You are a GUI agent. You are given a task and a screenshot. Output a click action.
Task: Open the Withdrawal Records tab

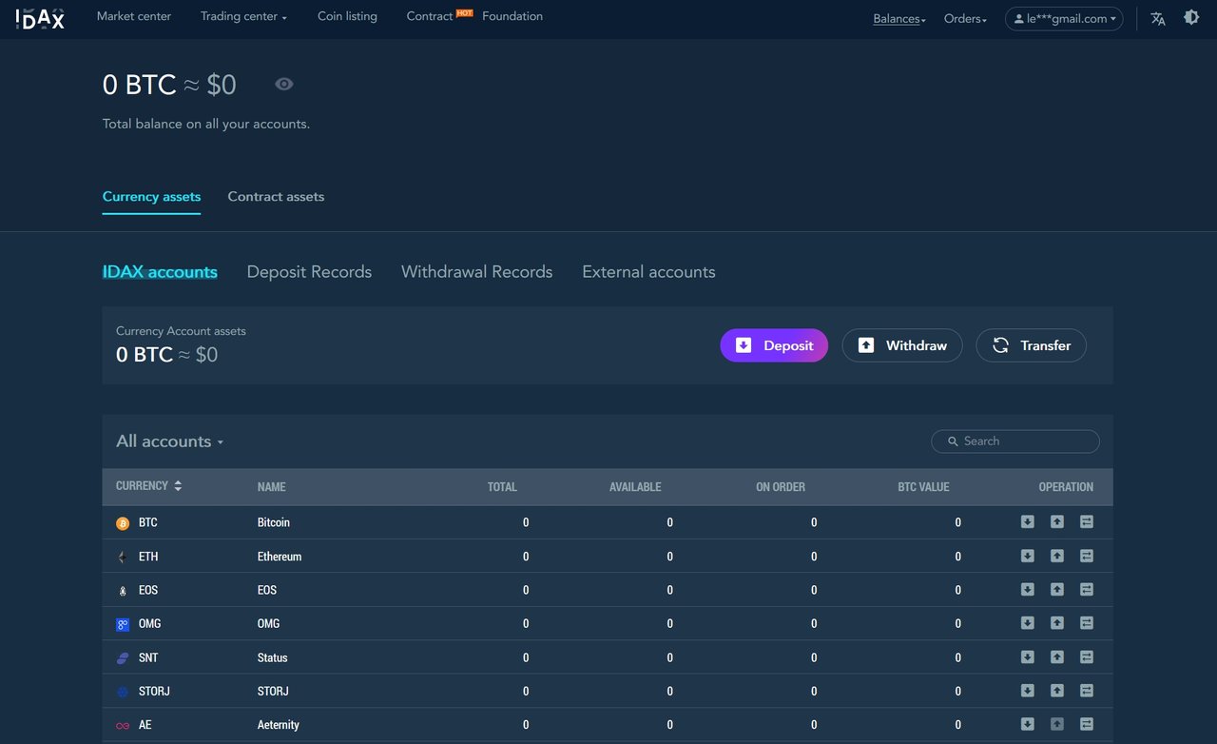click(476, 272)
